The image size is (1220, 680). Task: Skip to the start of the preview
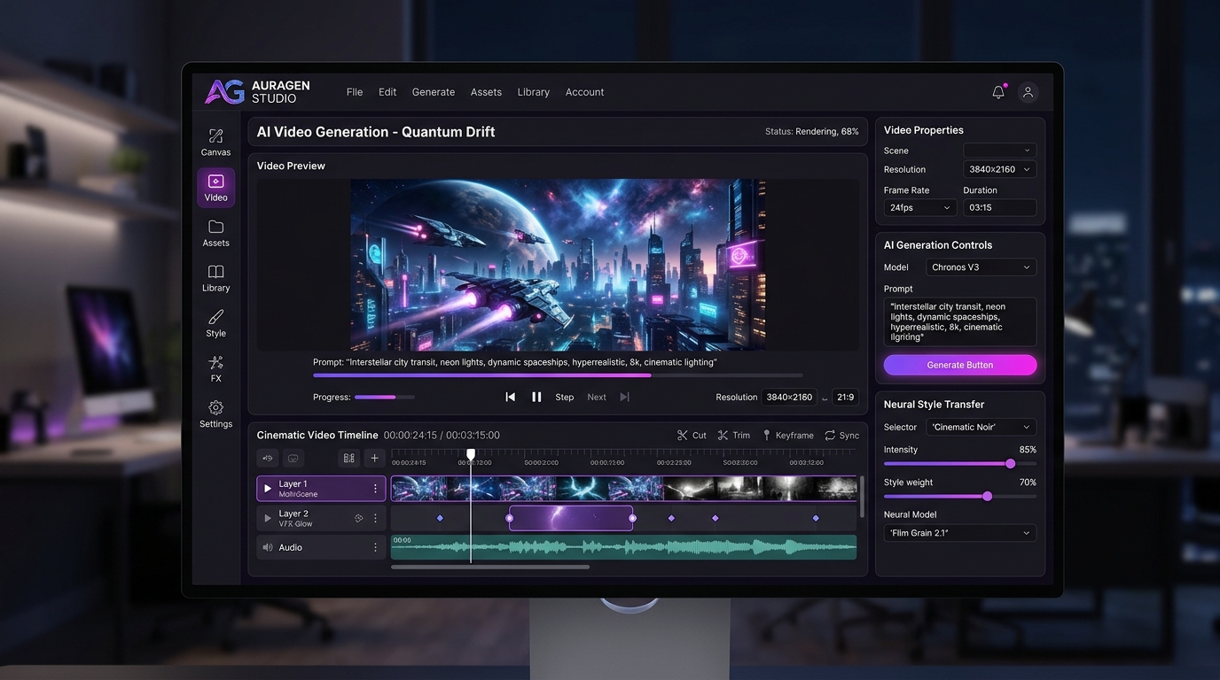click(x=510, y=397)
